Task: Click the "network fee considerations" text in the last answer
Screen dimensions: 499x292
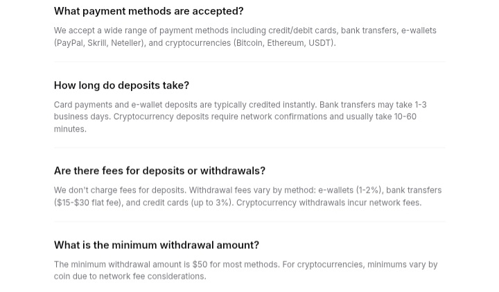Action: click(152, 276)
